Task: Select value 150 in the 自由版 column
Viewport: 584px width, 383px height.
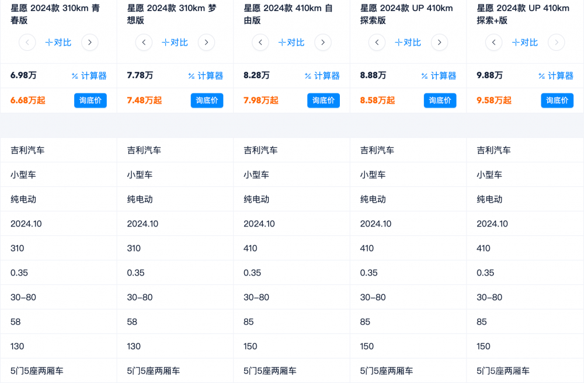Action: point(251,347)
